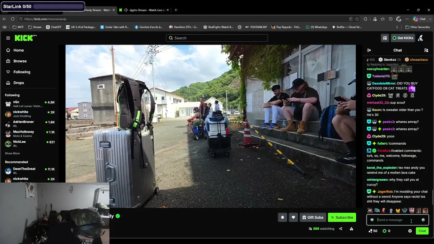Open the channel points balance showing 50
Screen dimensions: 434x244
point(373,231)
